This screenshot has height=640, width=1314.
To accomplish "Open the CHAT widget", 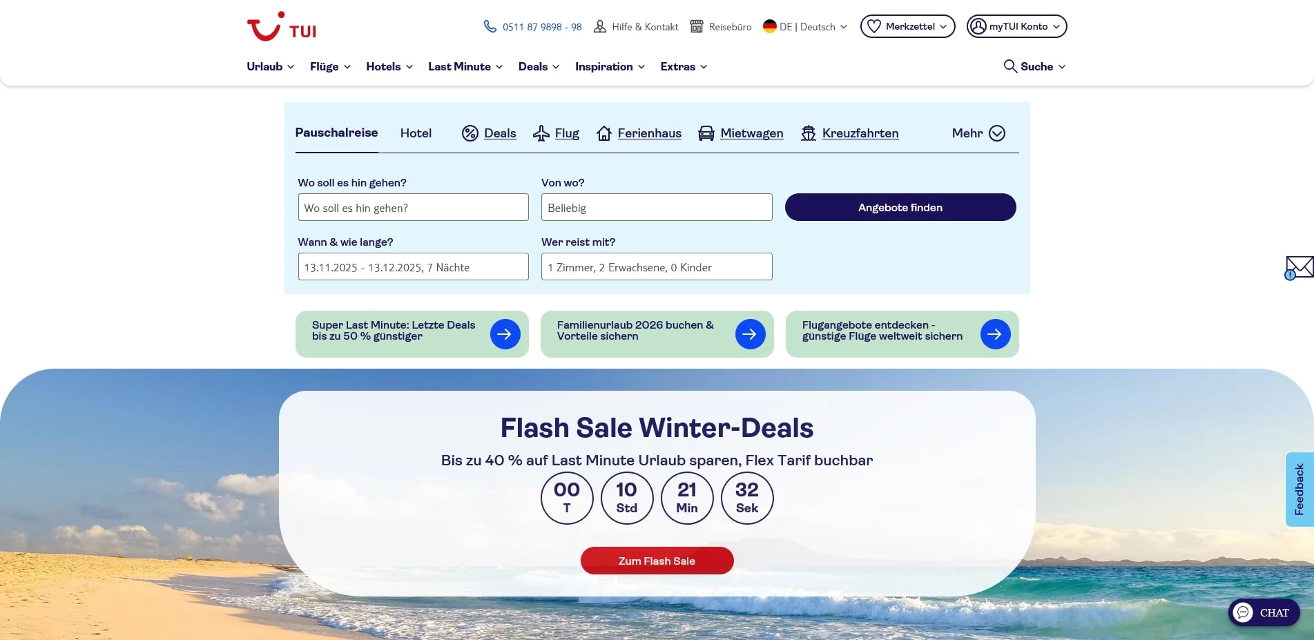I will (1264, 612).
